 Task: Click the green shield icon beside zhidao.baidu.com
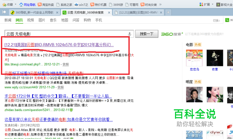coord(71,110)
